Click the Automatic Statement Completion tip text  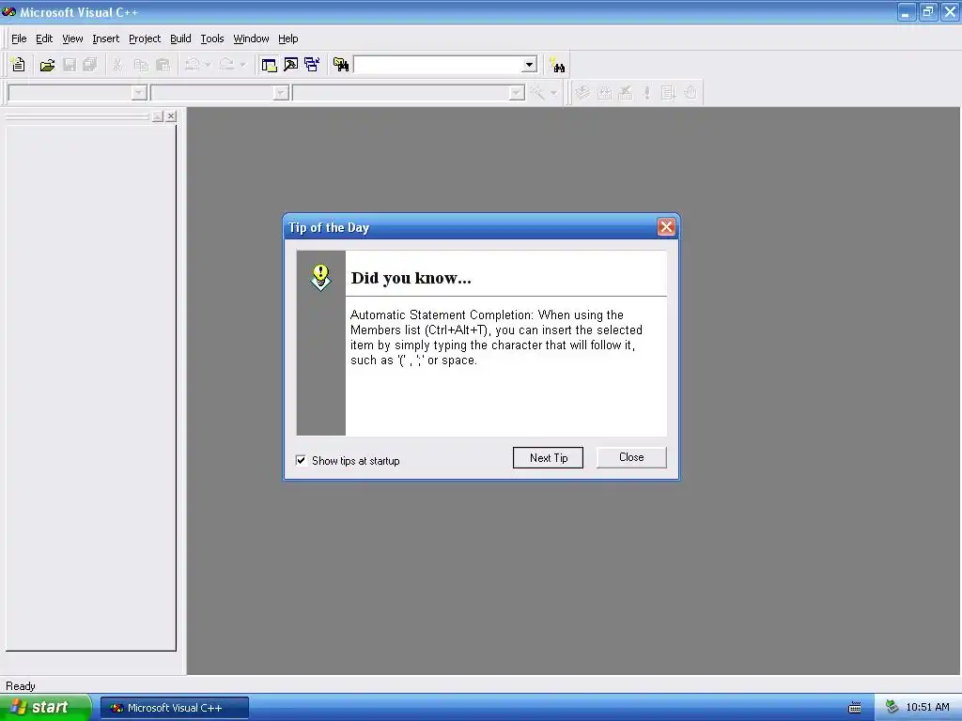496,338
